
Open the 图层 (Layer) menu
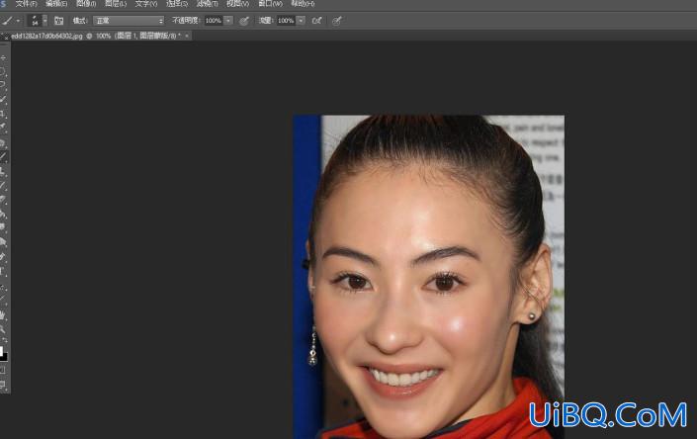(116, 4)
